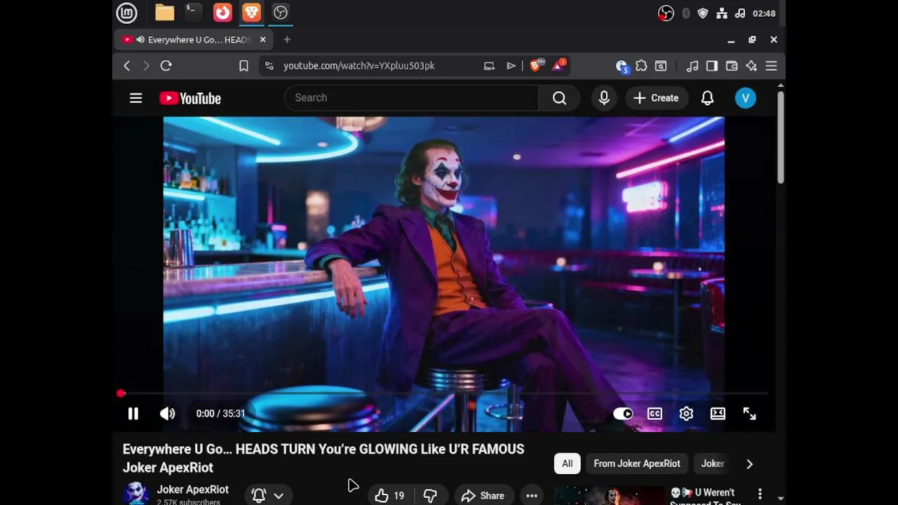Click the VPN shield tray icon

[703, 13]
